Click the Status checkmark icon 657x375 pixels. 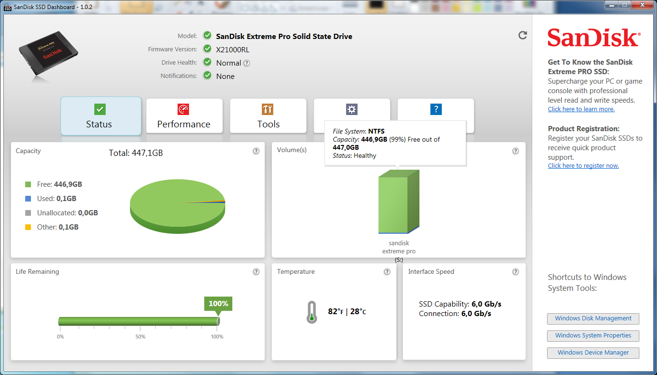point(100,109)
